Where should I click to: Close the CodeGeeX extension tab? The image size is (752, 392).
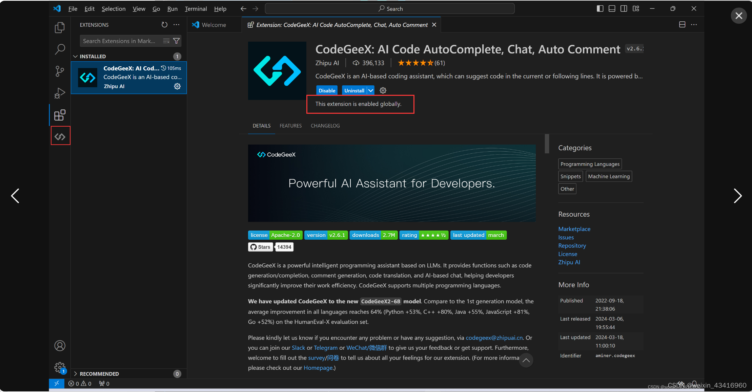[434, 25]
